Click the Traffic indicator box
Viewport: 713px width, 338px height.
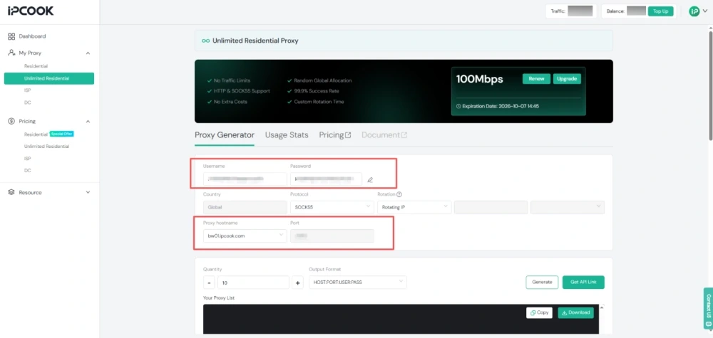571,11
